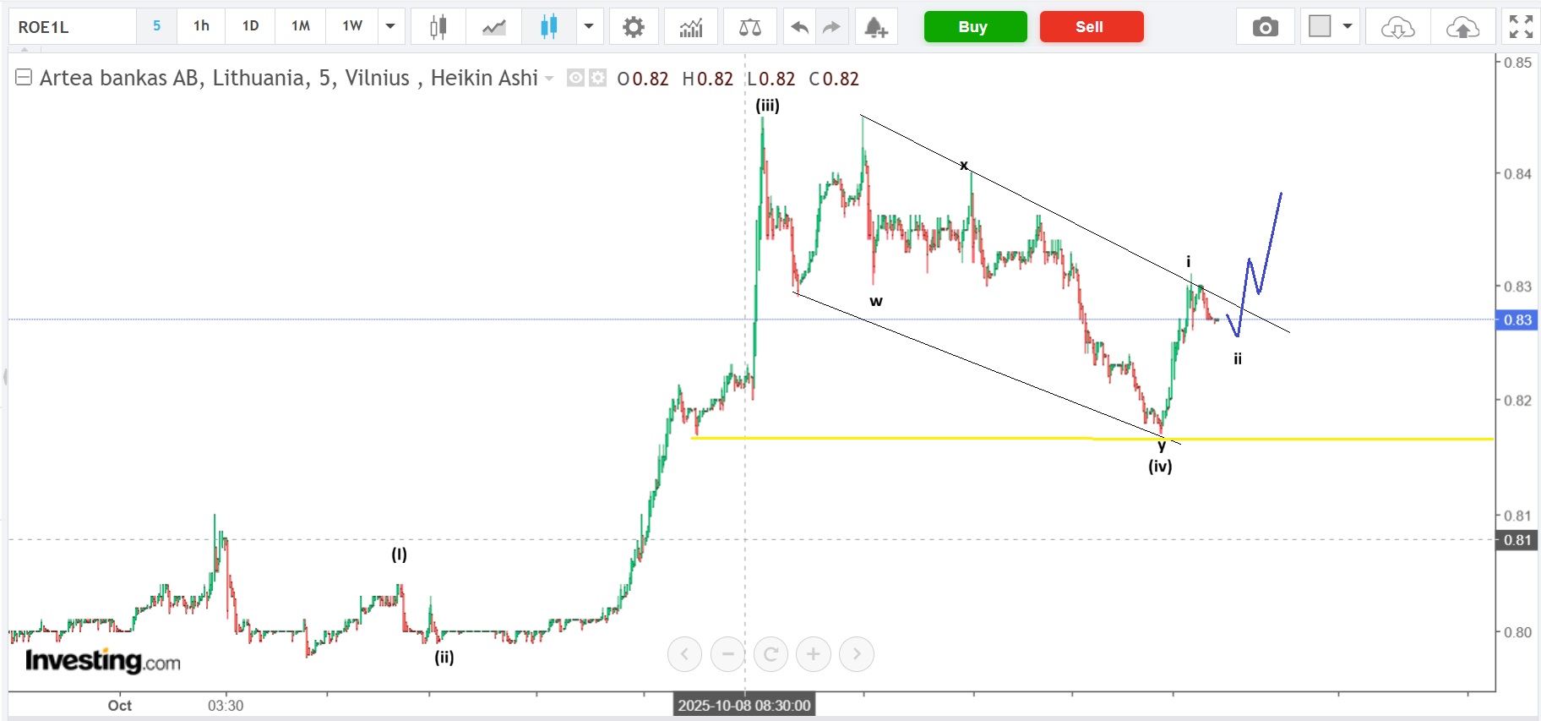Toggle fullscreen chart mode
The width and height of the screenshot is (1541, 721).
1521,27
